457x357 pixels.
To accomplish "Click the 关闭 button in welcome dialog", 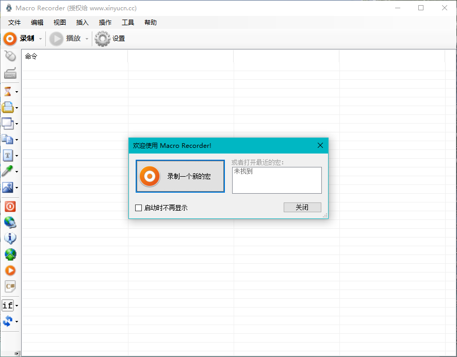I will coord(303,207).
